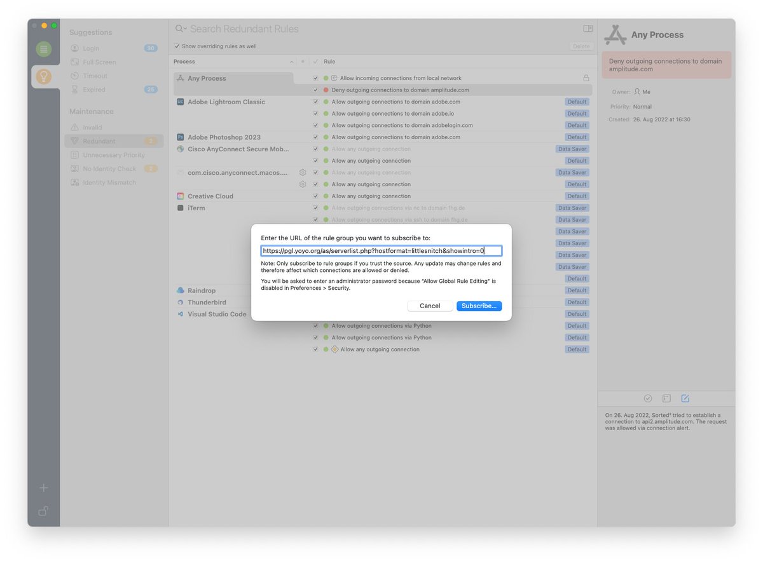The width and height of the screenshot is (763, 563).
Task: Click the Adobe Photoshop 2023 icon
Action: pos(181,137)
